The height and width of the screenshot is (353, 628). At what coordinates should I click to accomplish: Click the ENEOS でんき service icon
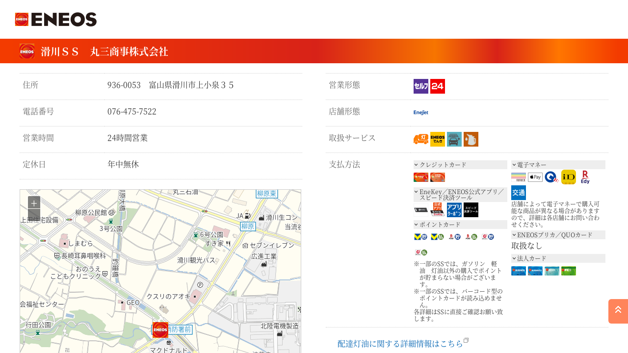click(438, 139)
